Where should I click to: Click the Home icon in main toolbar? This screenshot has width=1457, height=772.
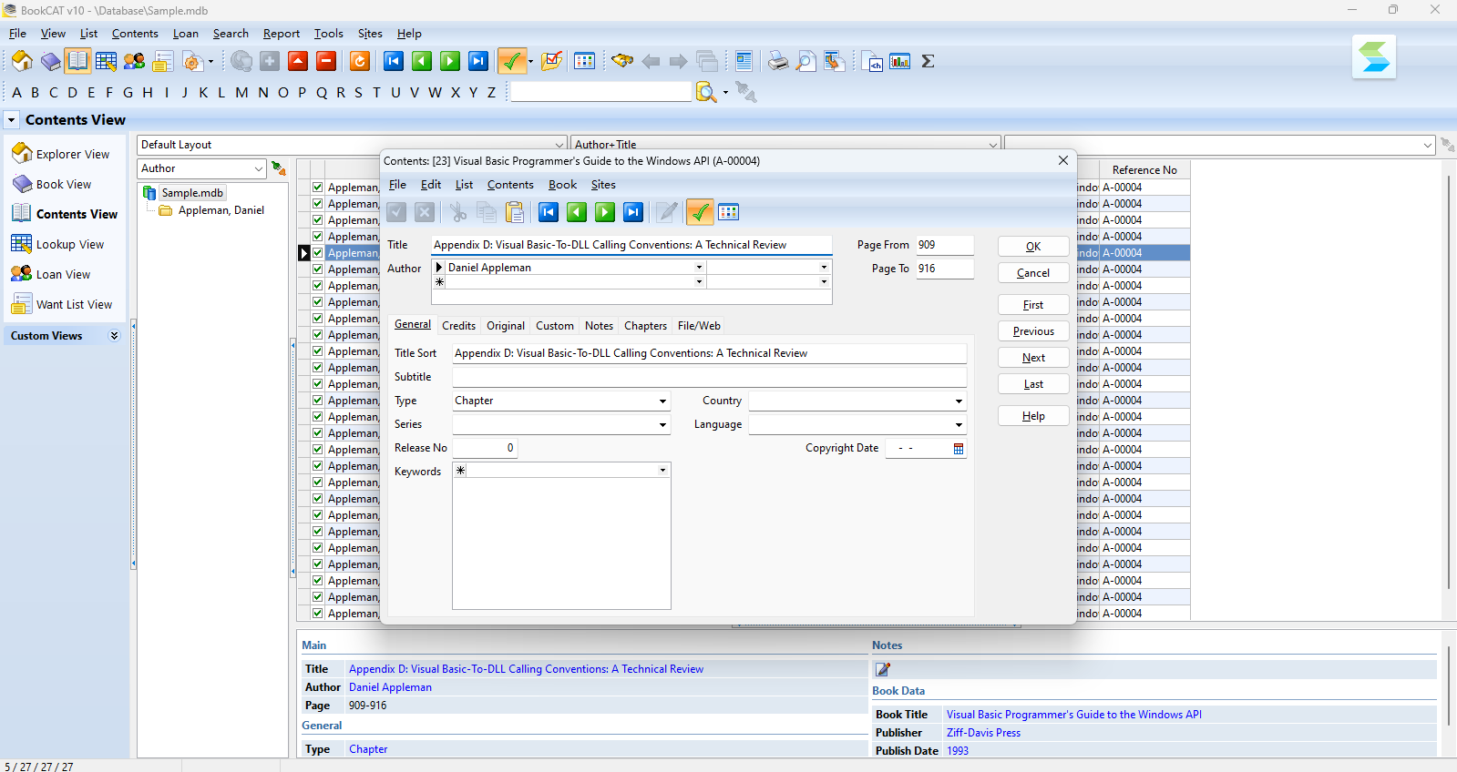tap(22, 61)
